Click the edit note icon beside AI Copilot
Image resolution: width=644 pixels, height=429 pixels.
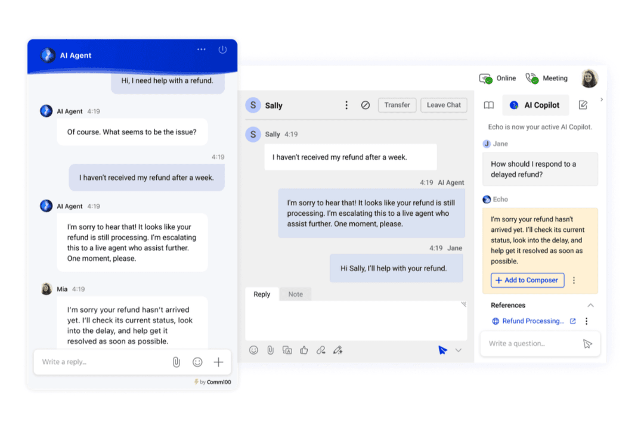tap(583, 105)
